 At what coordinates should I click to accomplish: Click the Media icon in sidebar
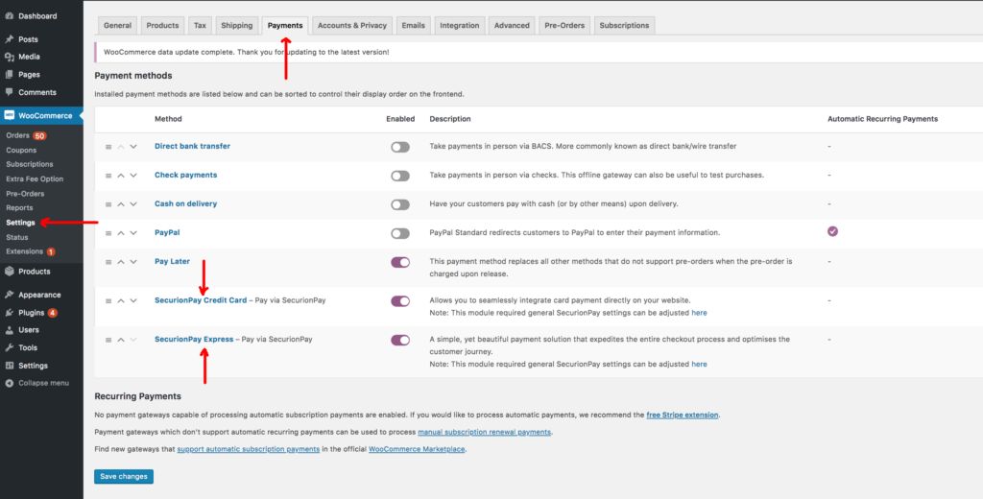[x=10, y=57]
